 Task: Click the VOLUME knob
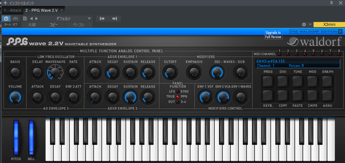click(15, 97)
